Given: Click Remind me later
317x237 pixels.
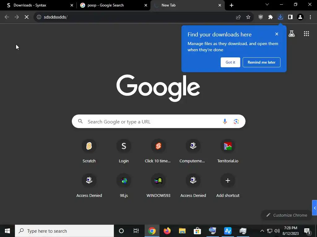Looking at the screenshot, I should coord(261,62).
